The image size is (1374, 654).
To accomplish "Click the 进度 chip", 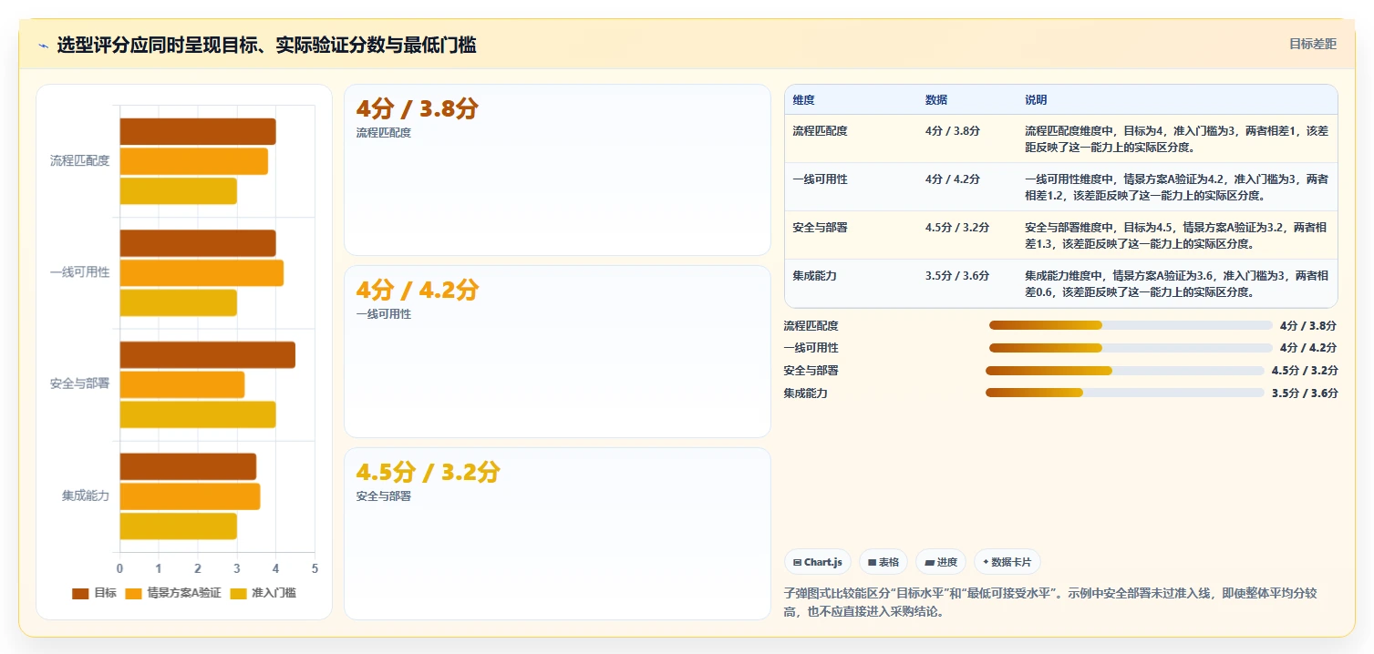I will [x=941, y=562].
